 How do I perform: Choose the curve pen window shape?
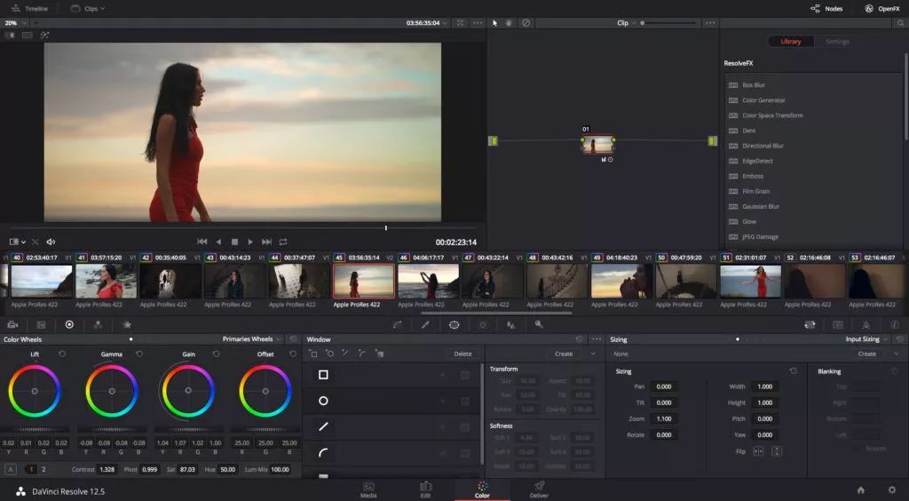(x=323, y=453)
